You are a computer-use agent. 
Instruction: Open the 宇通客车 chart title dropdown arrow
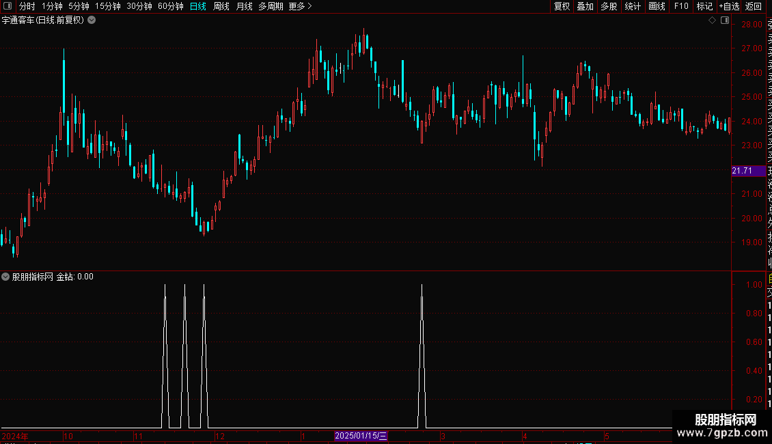coord(92,20)
